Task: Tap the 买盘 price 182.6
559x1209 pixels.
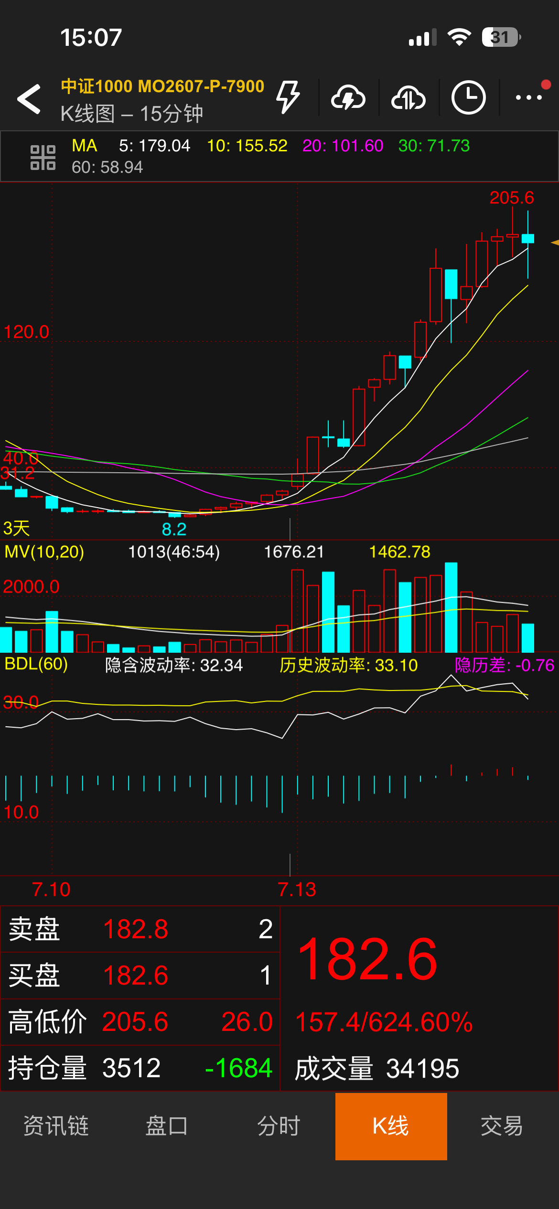Action: click(x=136, y=975)
